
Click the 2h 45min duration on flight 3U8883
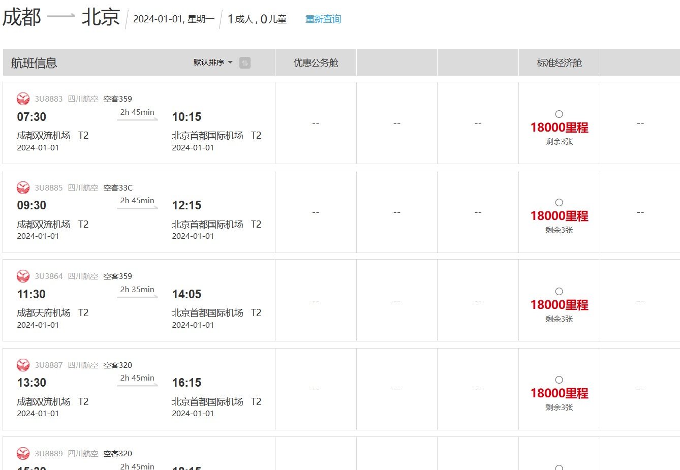(137, 112)
